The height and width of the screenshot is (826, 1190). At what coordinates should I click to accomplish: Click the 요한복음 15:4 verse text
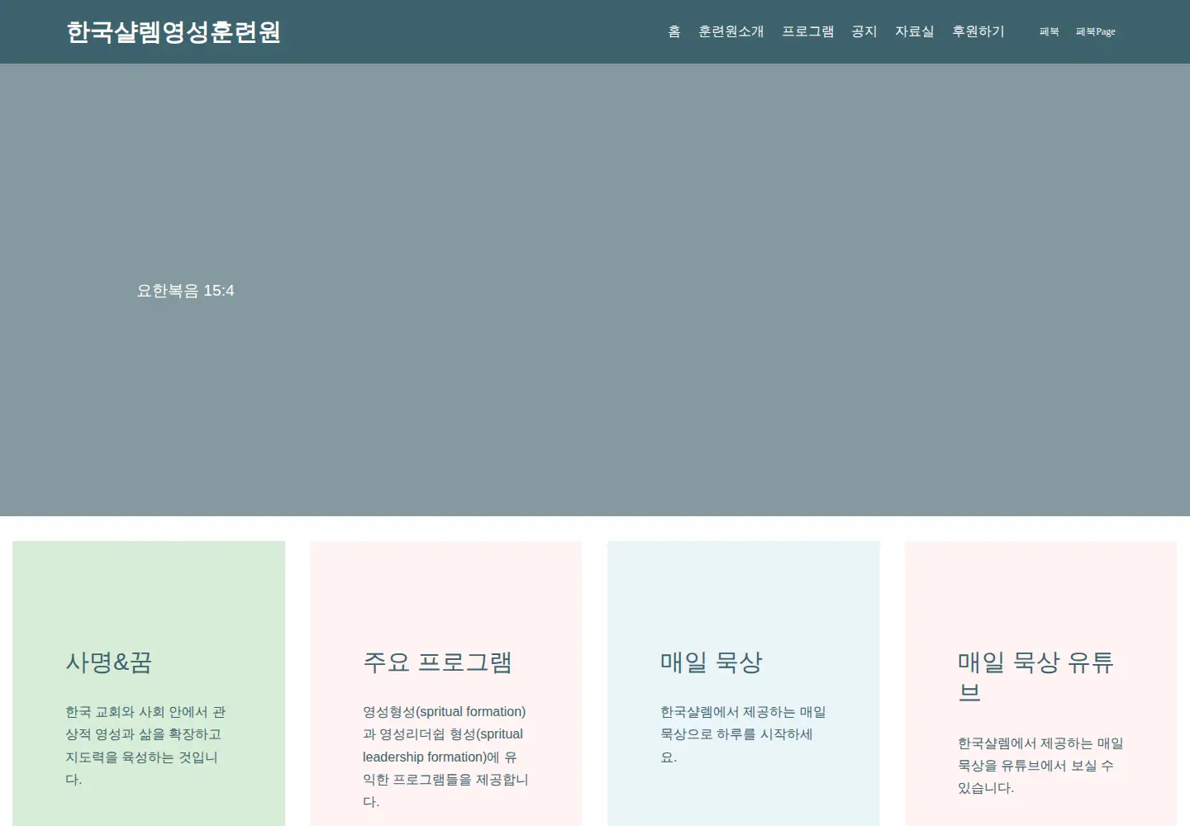point(186,291)
